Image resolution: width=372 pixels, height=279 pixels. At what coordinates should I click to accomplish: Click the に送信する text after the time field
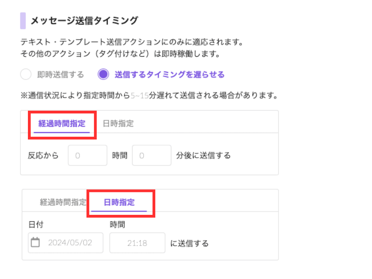189,243
